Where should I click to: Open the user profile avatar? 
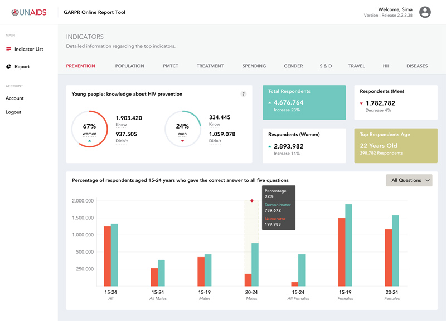[427, 11]
